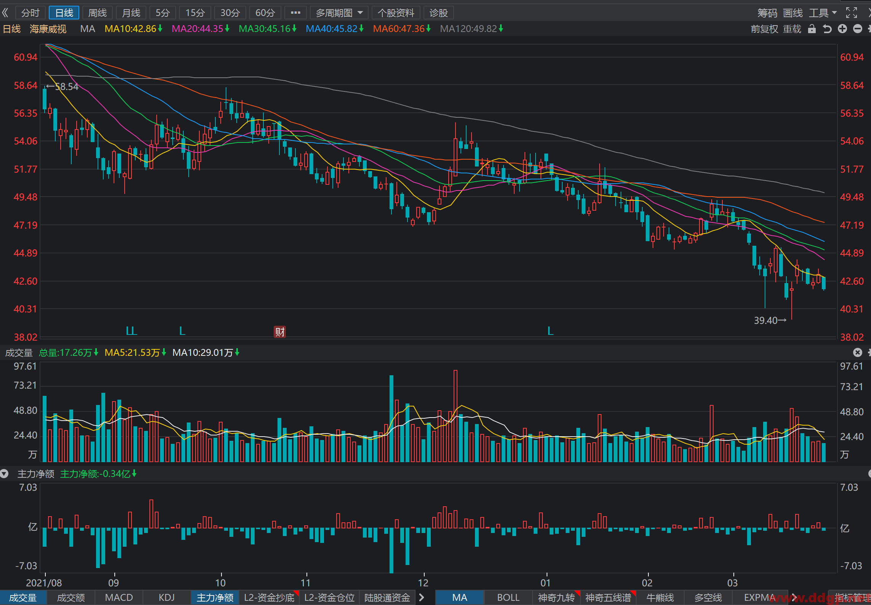Toggle the 筹码 chip distribution view
The image size is (871, 605).
[x=767, y=13]
